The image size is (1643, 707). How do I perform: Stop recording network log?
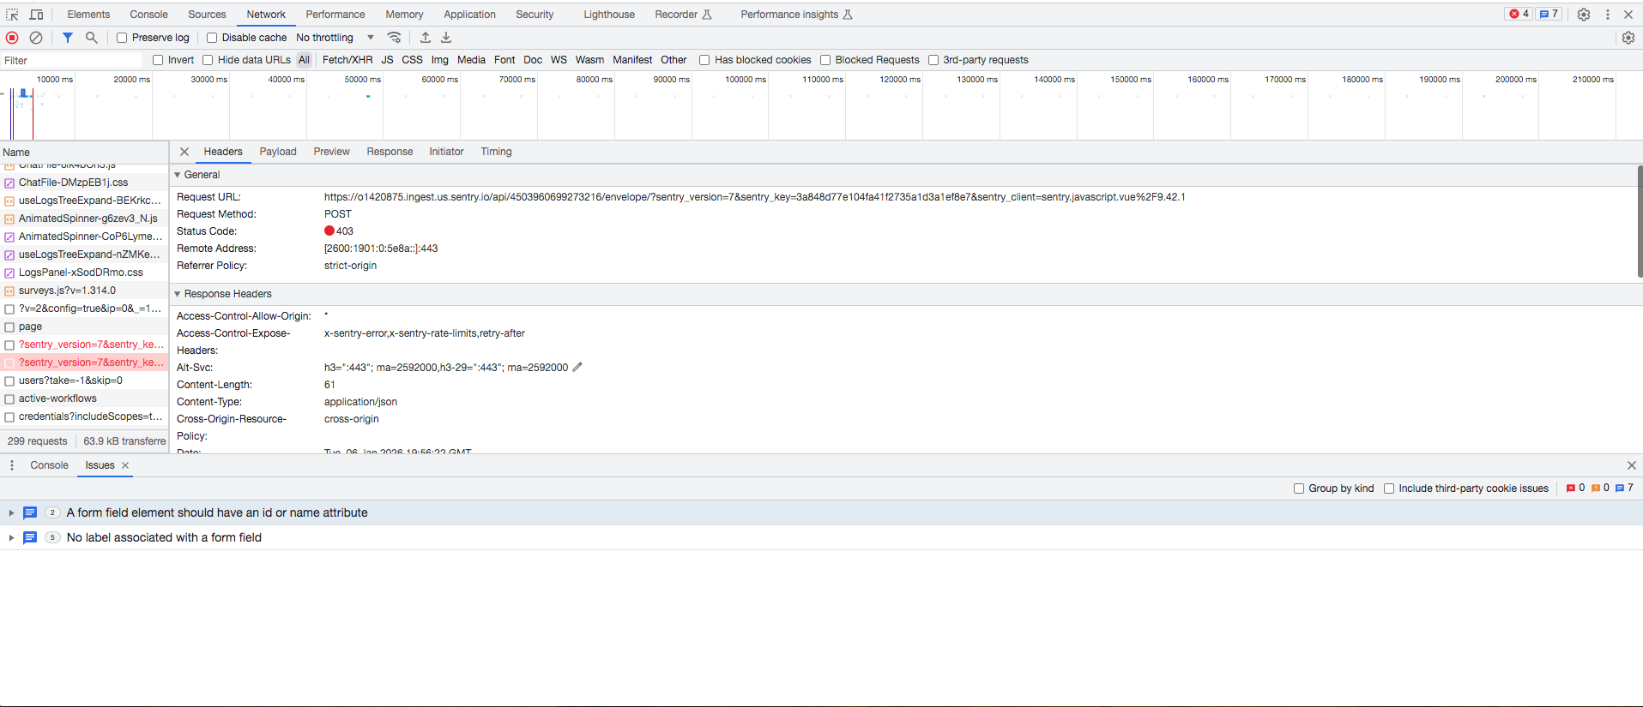pos(12,38)
